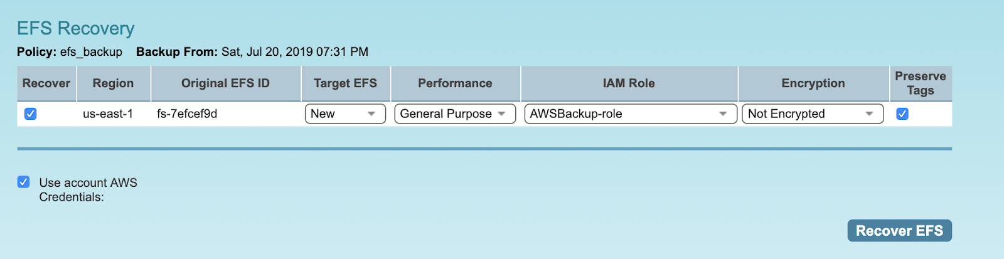The image size is (1004, 259).
Task: Toggle the Preserve Tags checkbox
Action: coord(902,114)
